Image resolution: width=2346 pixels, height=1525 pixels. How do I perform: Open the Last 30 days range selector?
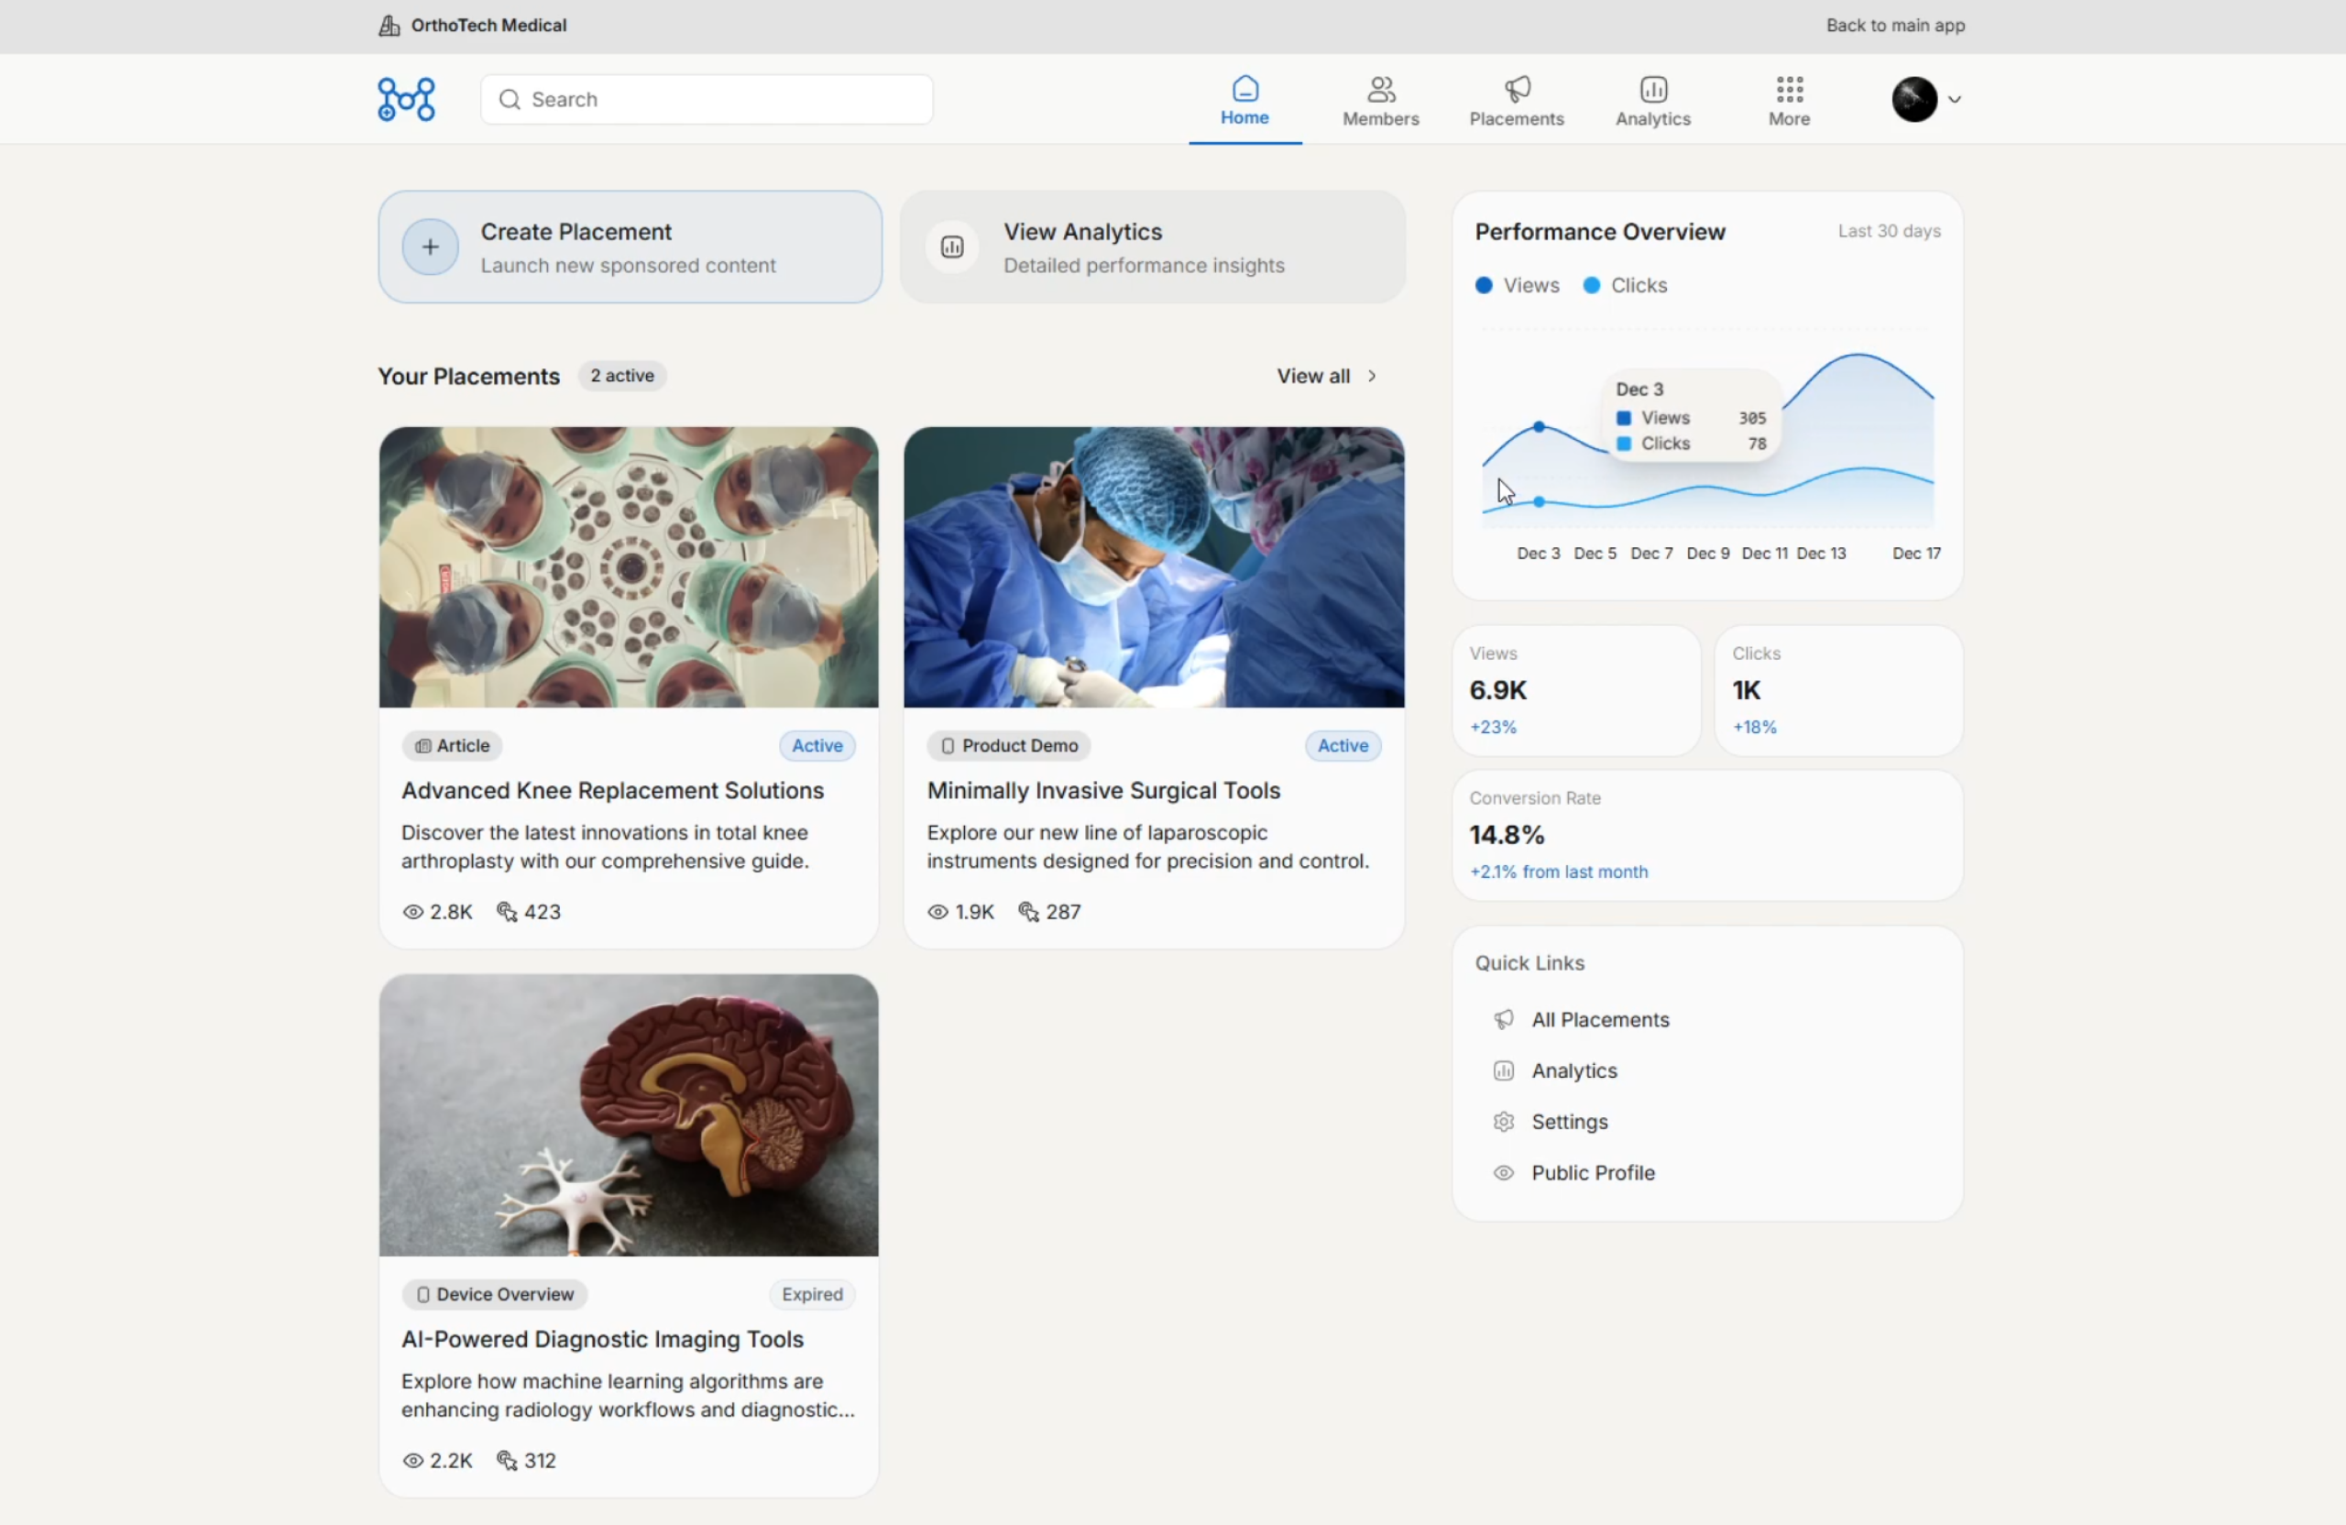(1888, 231)
